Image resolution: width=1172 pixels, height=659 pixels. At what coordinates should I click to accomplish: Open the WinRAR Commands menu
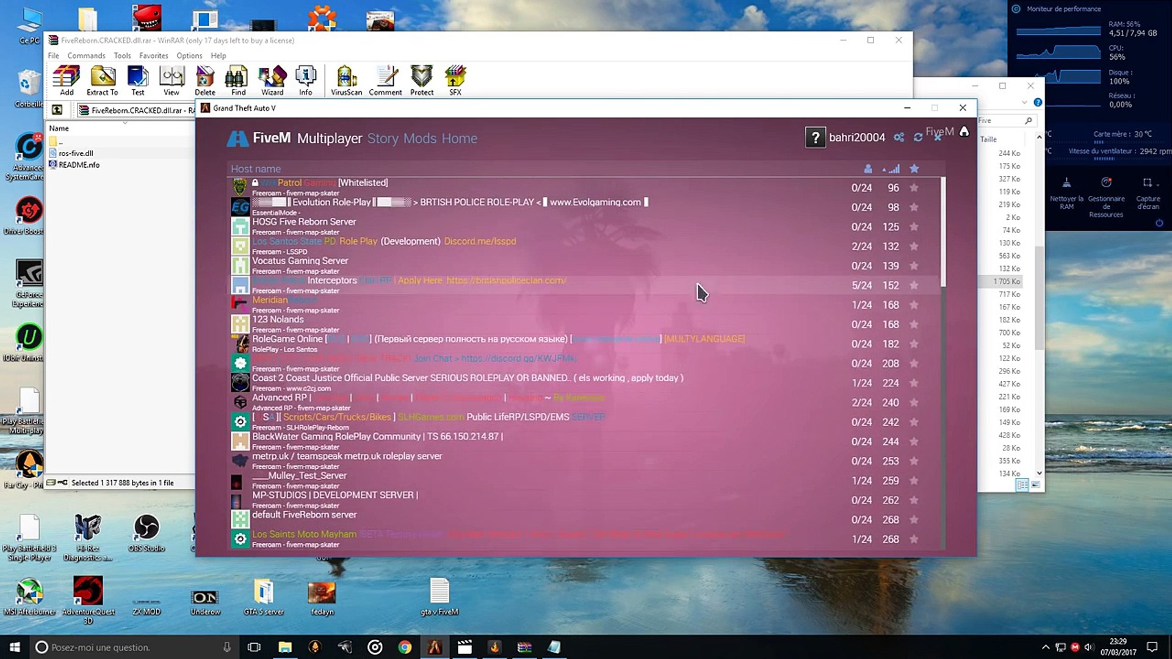coord(86,56)
